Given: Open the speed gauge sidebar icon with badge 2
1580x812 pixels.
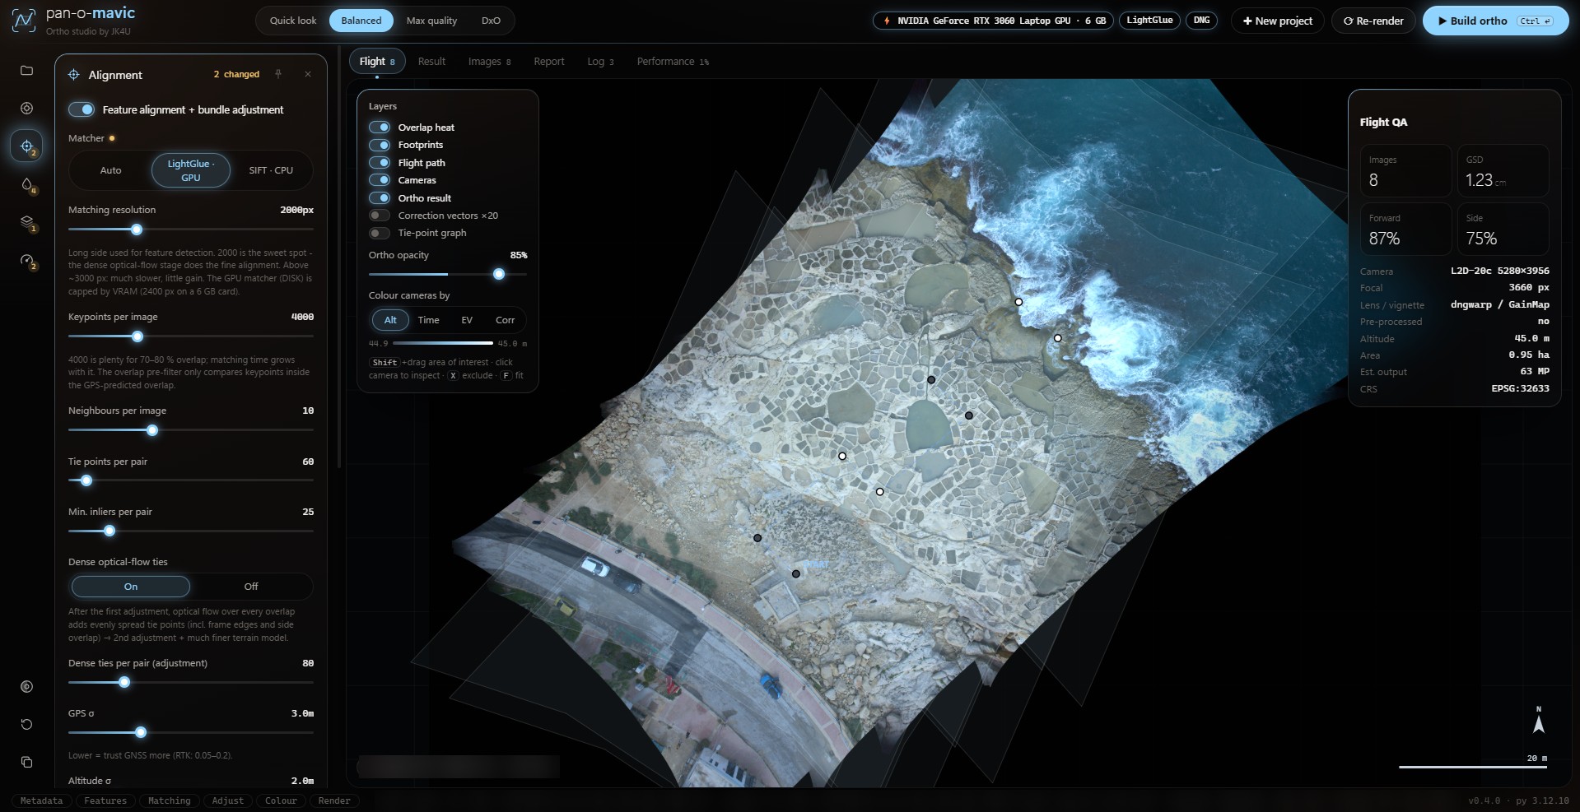Looking at the screenshot, I should pyautogui.click(x=26, y=261).
